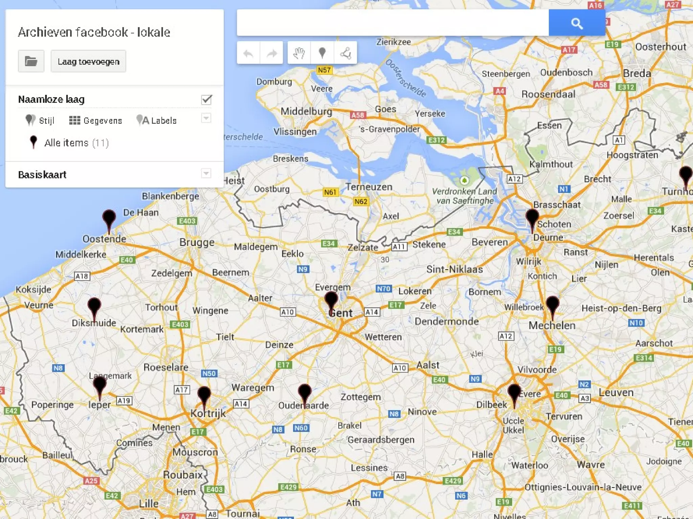Select the add marker tool

[322, 53]
